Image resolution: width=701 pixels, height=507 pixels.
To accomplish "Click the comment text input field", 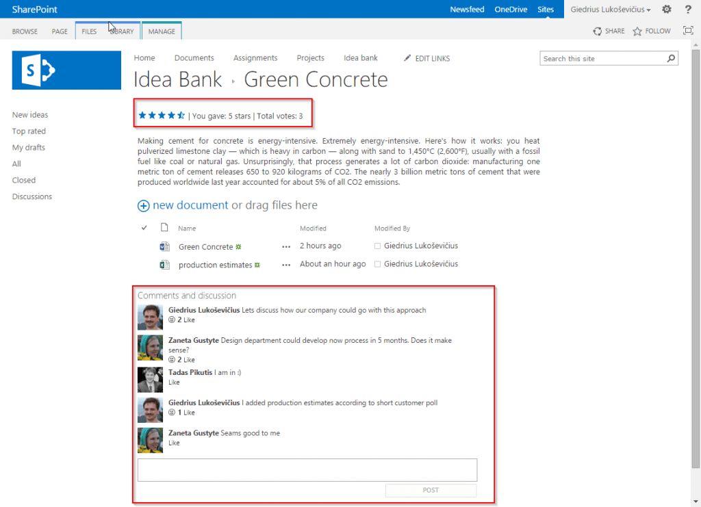I will 307,470.
